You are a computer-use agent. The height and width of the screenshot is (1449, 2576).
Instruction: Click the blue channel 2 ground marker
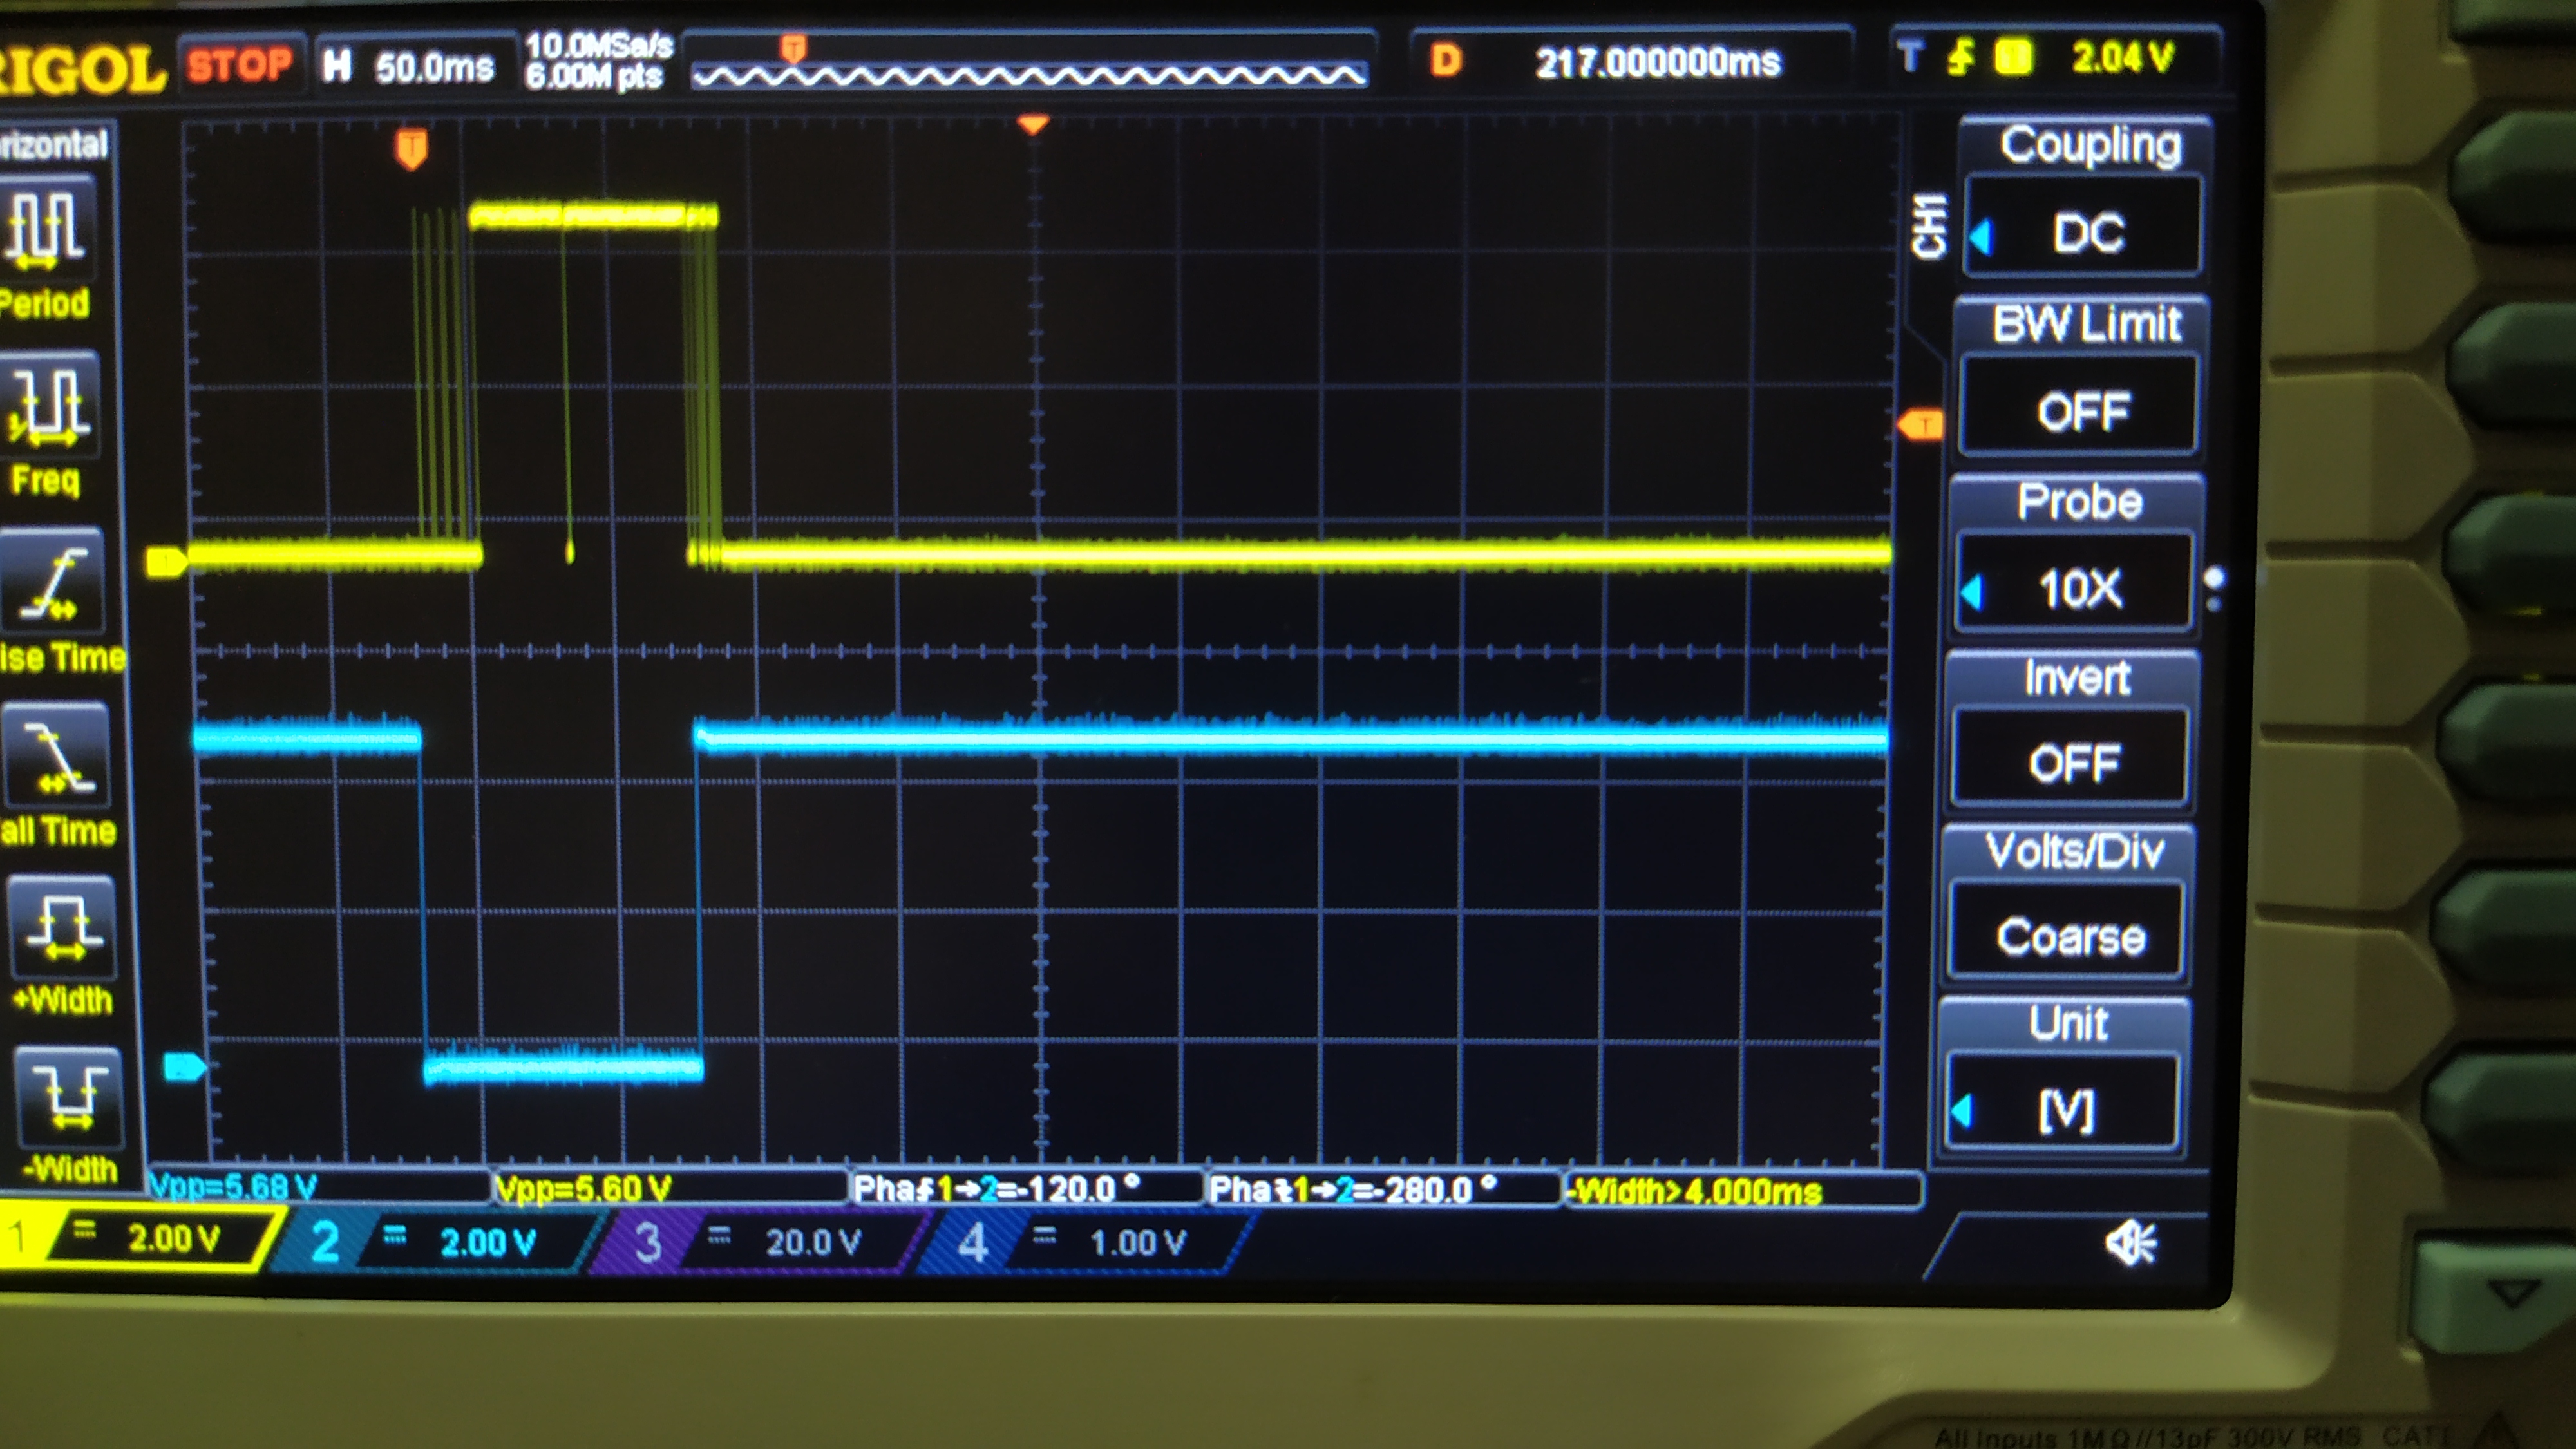pyautogui.click(x=184, y=1067)
